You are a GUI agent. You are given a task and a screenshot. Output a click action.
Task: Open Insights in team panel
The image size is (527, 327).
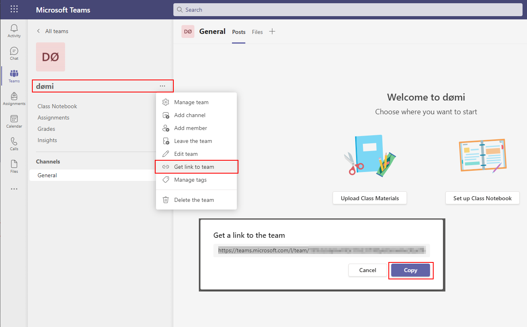pyautogui.click(x=47, y=140)
